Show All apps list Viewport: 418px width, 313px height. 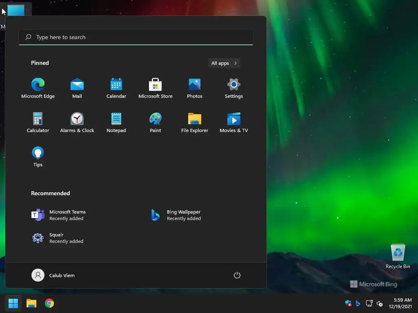tap(224, 63)
